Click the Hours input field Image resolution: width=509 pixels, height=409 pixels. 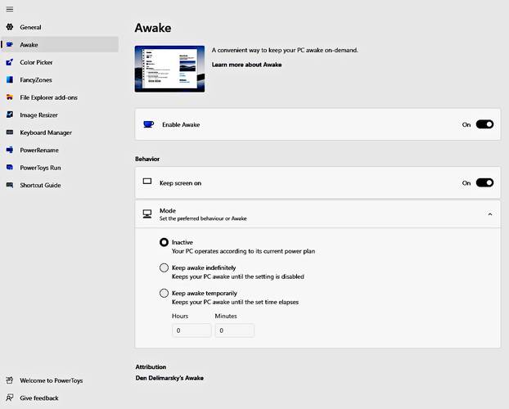tap(191, 330)
